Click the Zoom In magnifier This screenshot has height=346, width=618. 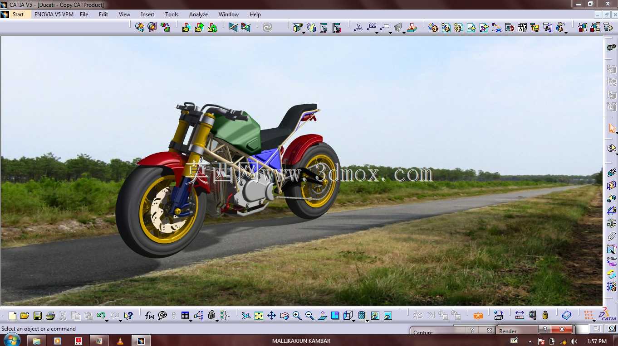297,316
